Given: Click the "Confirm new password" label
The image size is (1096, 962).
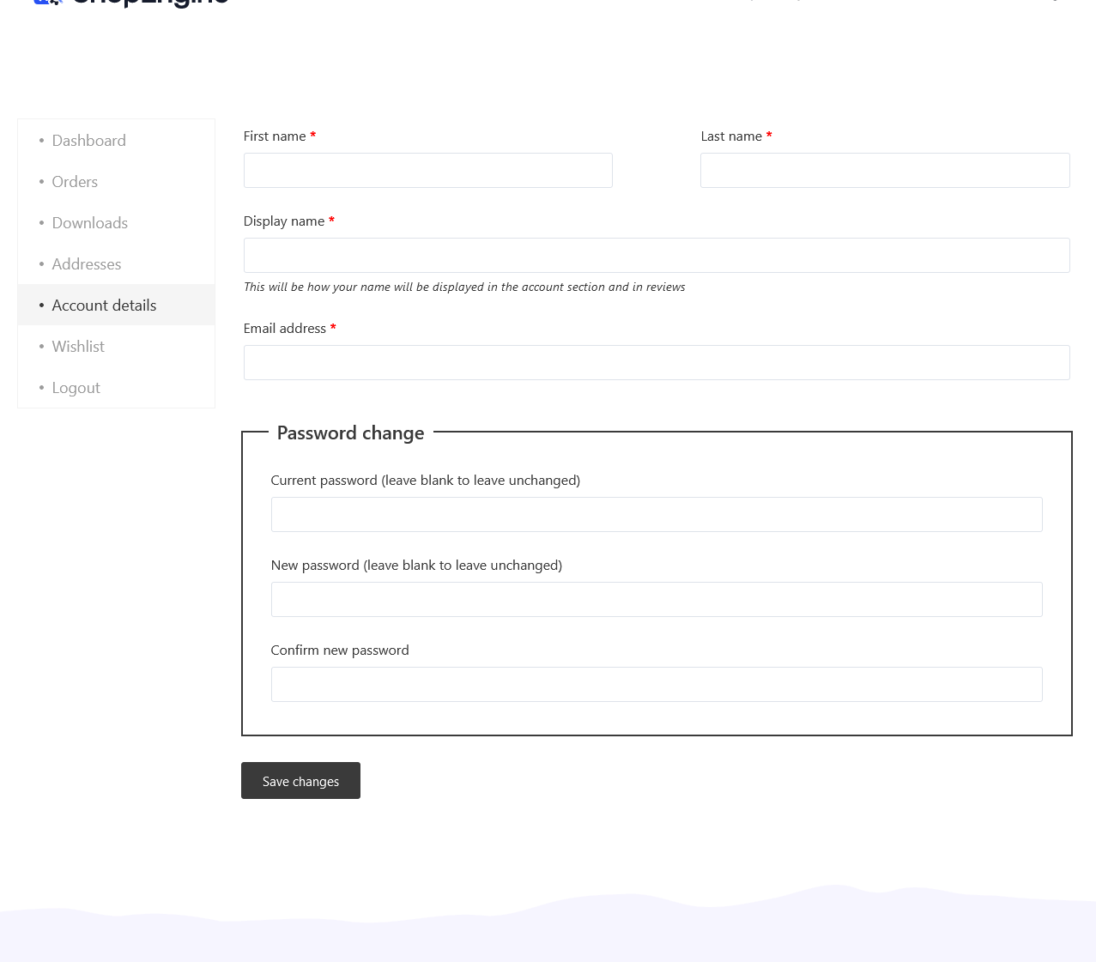Looking at the screenshot, I should [340, 650].
